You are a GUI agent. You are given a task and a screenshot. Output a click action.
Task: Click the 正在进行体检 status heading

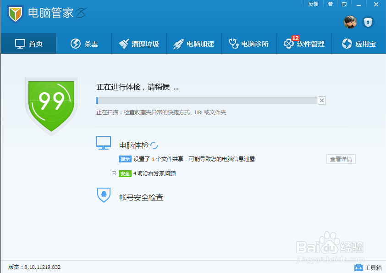tap(138, 87)
